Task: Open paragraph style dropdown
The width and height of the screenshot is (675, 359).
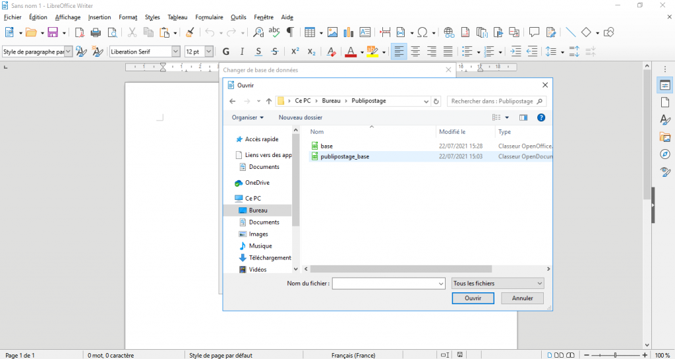Action: point(69,51)
